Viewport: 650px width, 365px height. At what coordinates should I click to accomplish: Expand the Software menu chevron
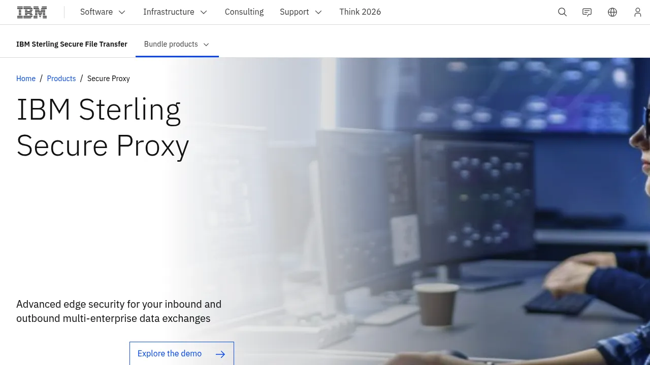[x=122, y=12]
